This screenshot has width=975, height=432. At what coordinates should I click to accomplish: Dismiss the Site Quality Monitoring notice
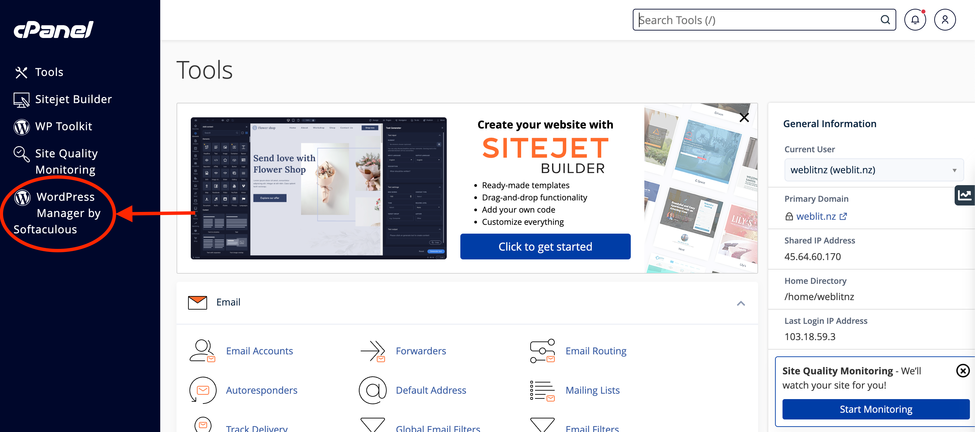[962, 371]
